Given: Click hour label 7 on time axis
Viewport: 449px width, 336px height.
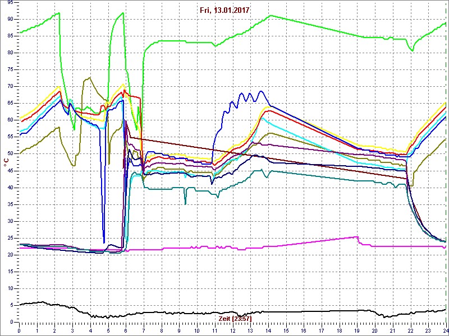Looking at the screenshot, I should pos(144,330).
